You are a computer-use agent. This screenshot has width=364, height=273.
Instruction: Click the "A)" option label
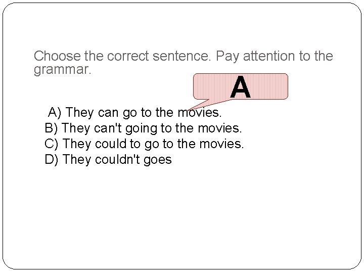(x=55, y=111)
